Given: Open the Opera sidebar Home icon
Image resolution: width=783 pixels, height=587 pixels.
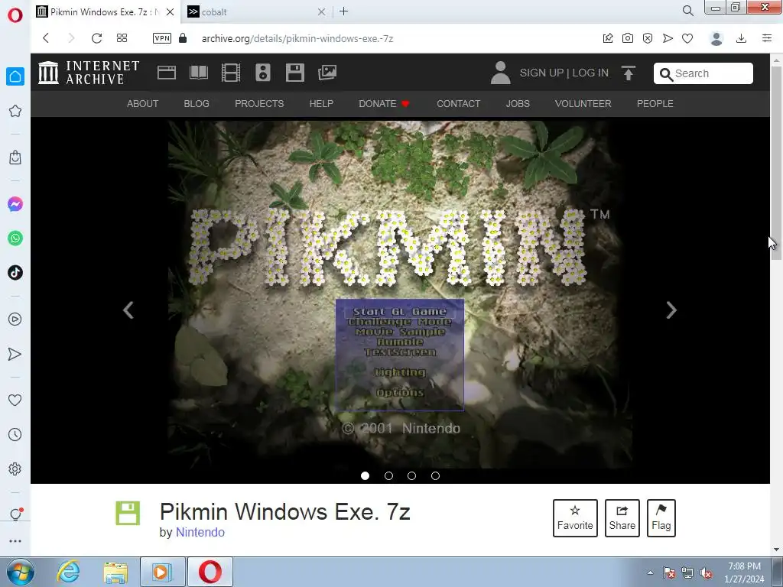Looking at the screenshot, I should [15, 76].
